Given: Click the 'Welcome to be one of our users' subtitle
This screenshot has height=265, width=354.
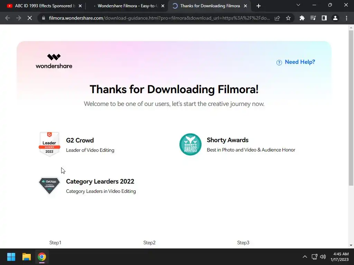Looking at the screenshot, I should pos(174,104).
